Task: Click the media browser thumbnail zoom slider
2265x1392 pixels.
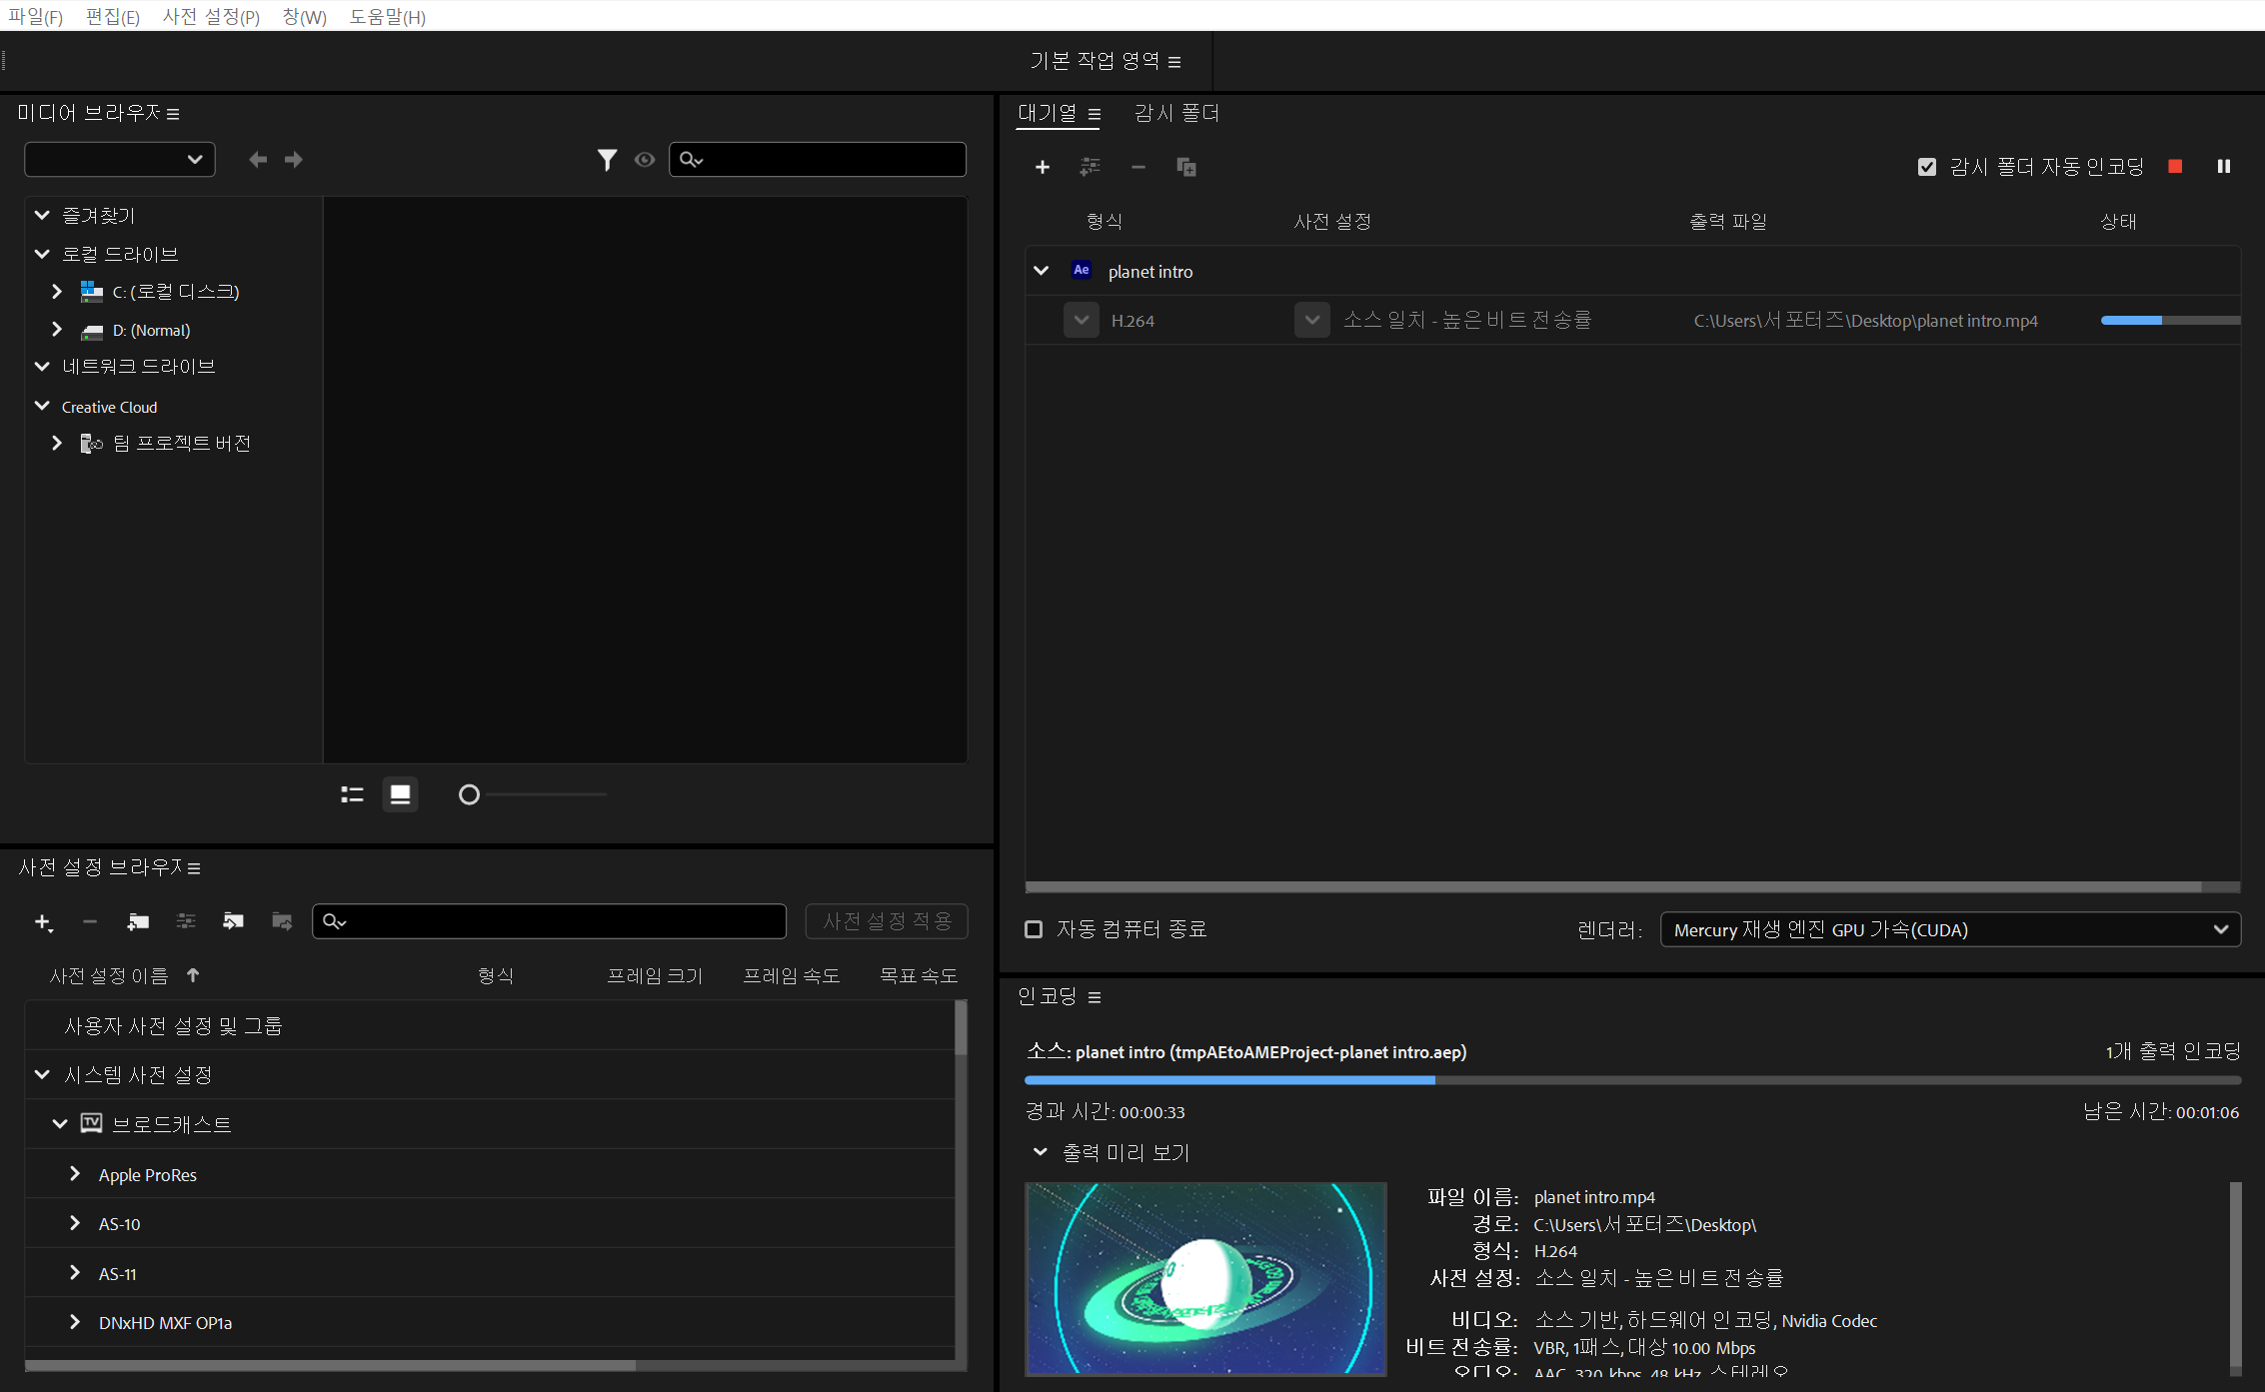Action: point(469,794)
